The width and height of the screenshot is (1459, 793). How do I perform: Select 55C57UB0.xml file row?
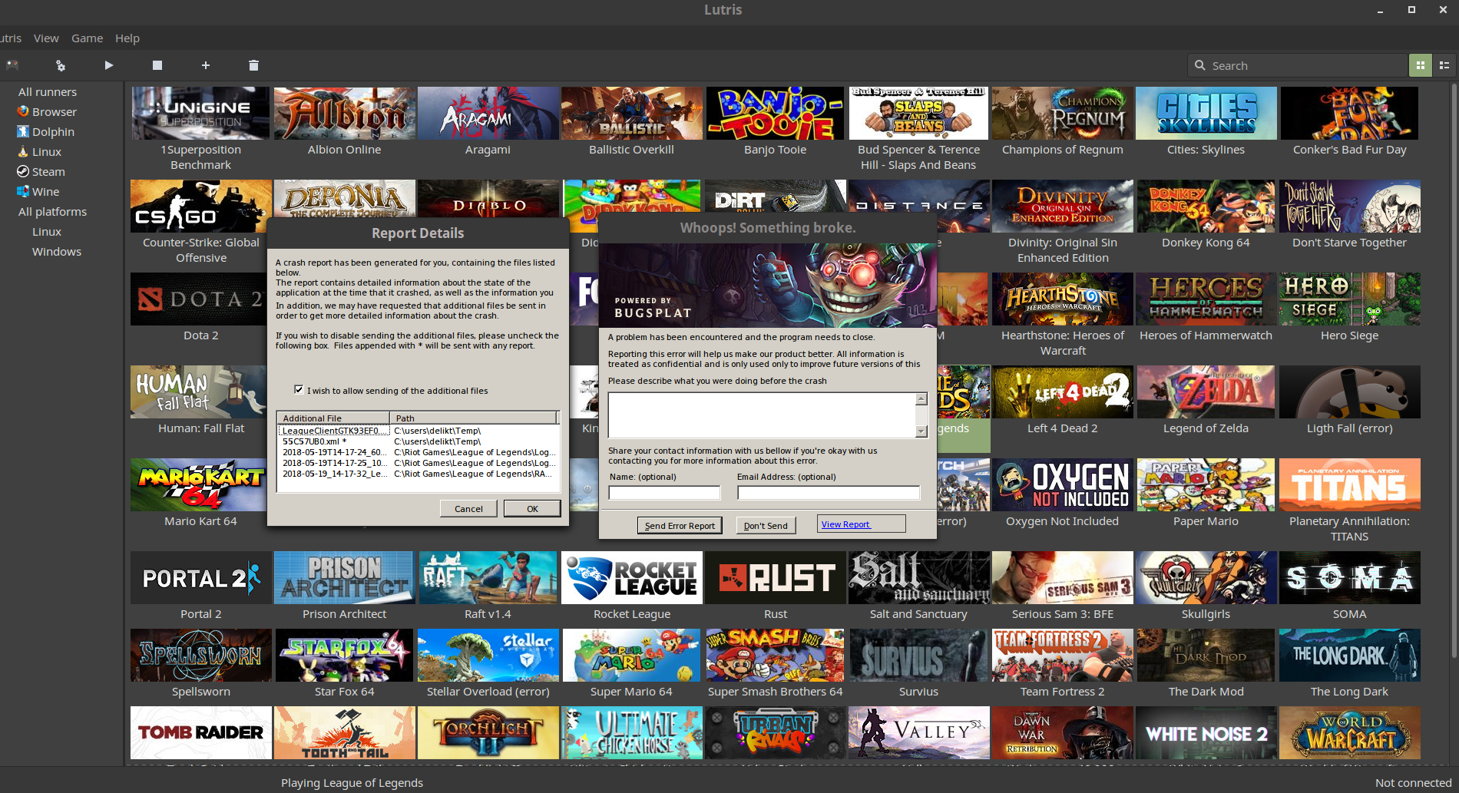[x=419, y=441]
